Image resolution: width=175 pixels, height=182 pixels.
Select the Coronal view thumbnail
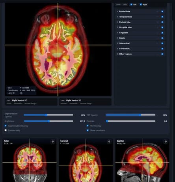[x=86, y=160]
